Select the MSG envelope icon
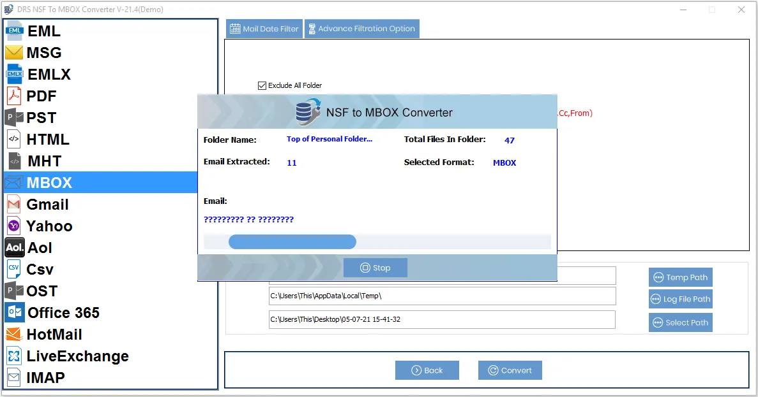The width and height of the screenshot is (758, 397). (x=14, y=53)
